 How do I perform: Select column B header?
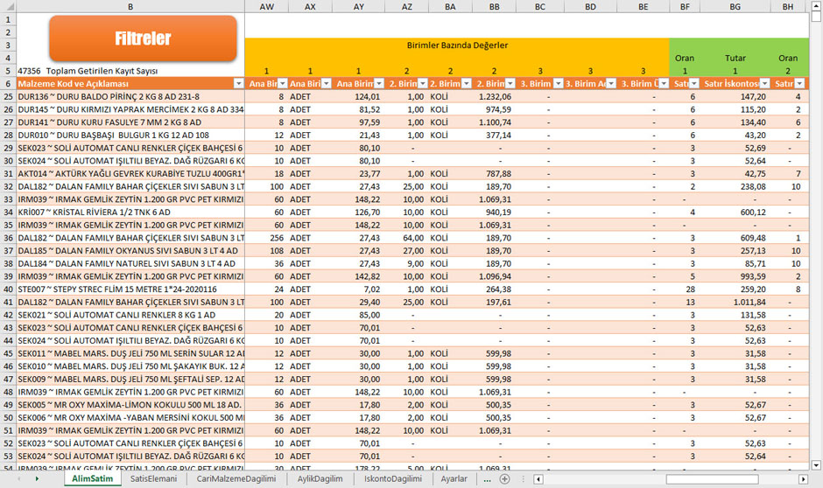130,6
